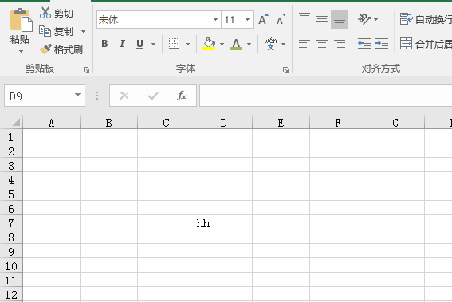Click the insert function fx icon

182,96
